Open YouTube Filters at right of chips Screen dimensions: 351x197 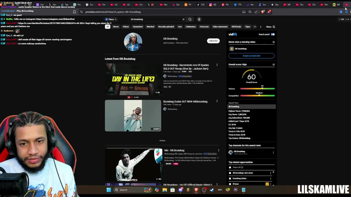click(x=271, y=27)
